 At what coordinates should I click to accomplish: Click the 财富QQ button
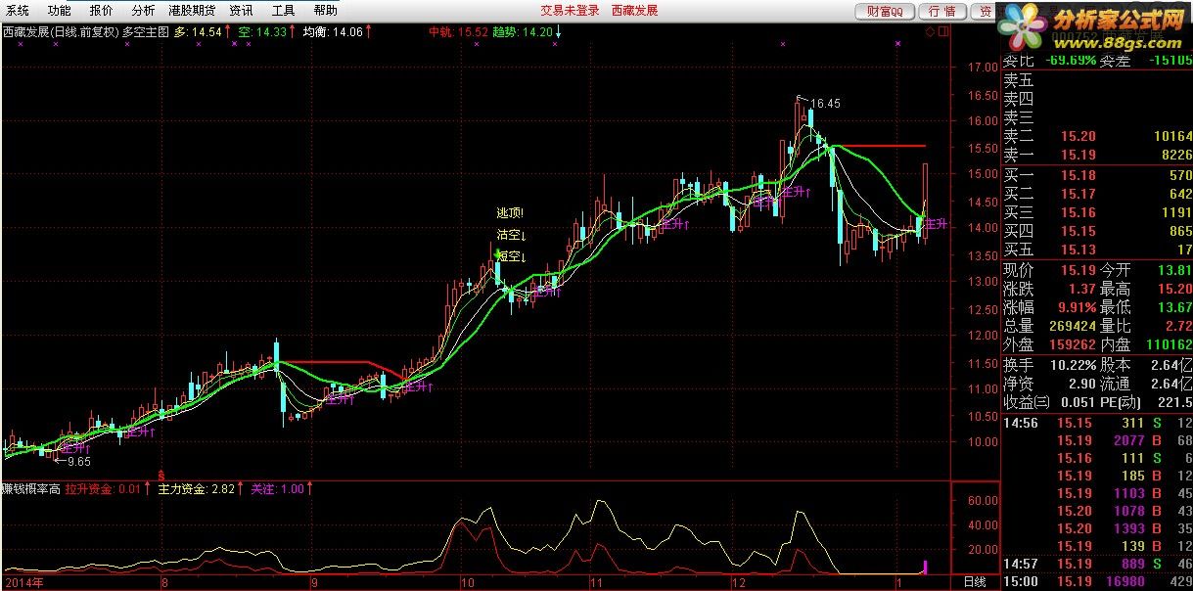885,11
